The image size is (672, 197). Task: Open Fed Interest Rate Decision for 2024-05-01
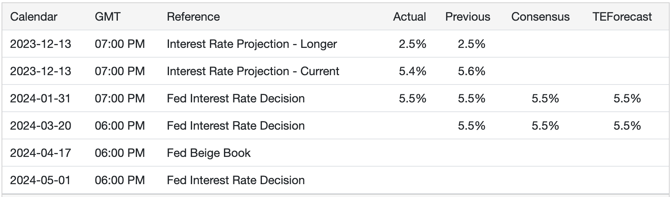236,180
